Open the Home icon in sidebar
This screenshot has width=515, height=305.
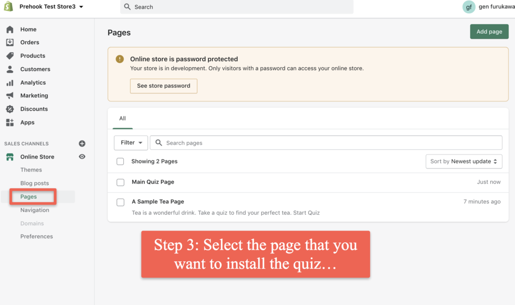(x=10, y=30)
